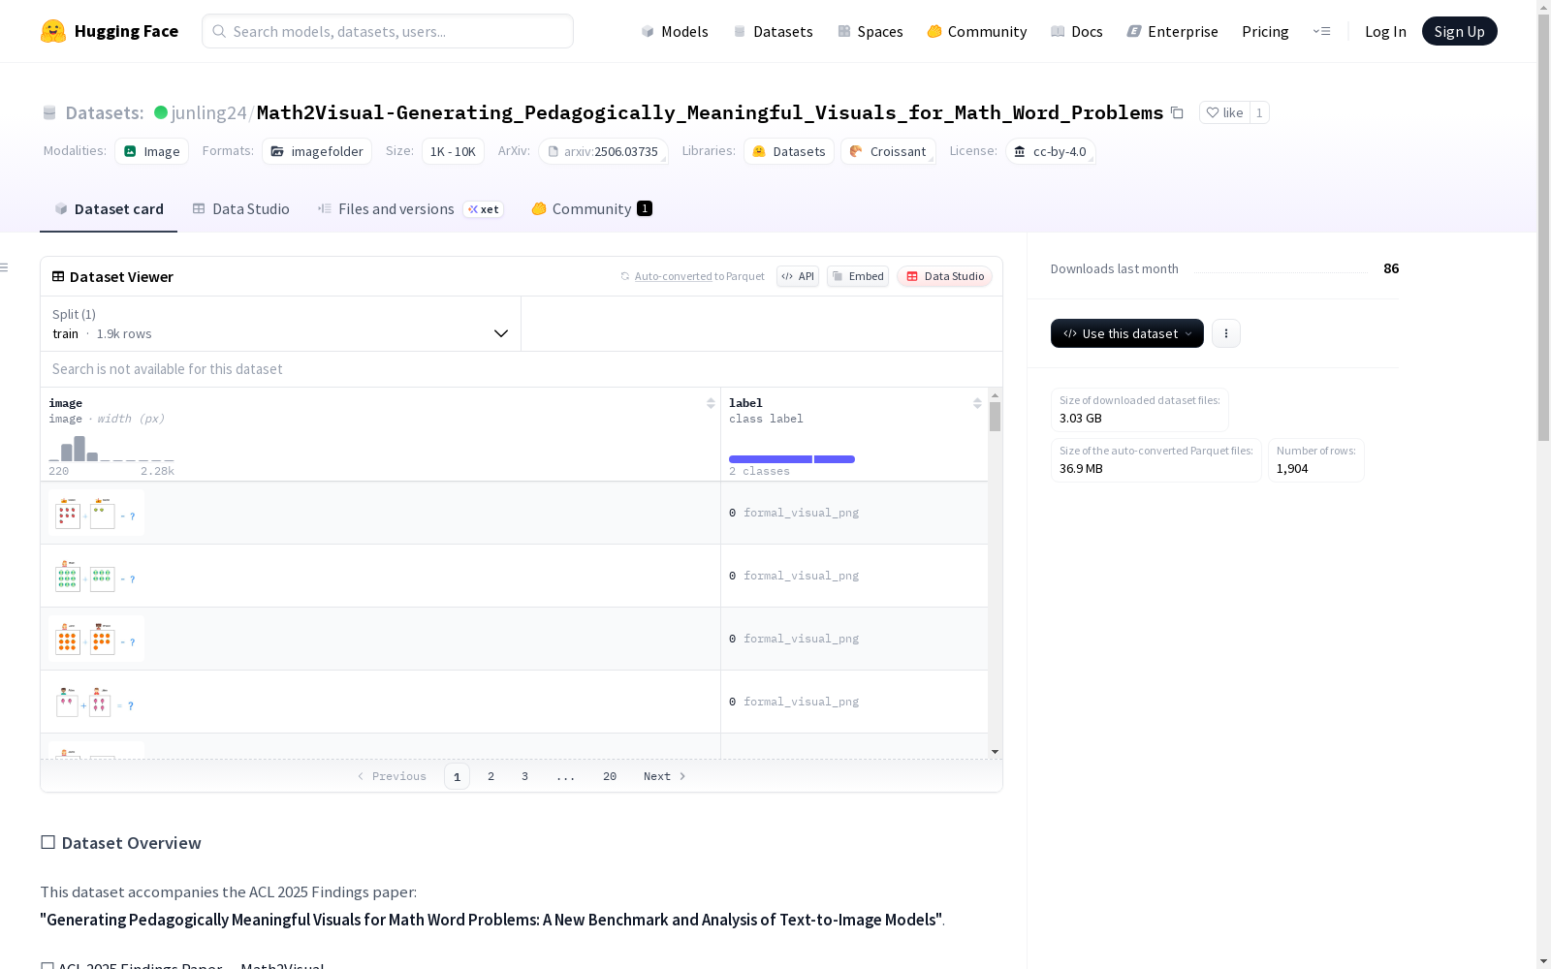Open the Auto-converted to Parquet link

click(x=693, y=276)
